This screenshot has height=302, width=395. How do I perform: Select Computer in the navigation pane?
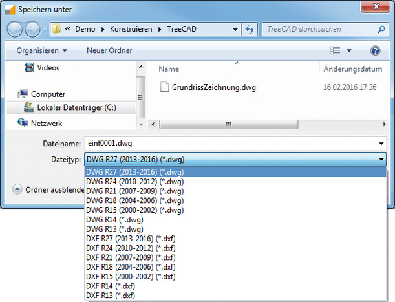click(x=48, y=94)
